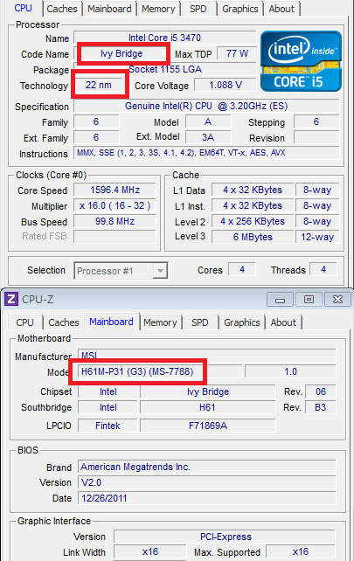Open Caches tab in upper window

click(62, 9)
